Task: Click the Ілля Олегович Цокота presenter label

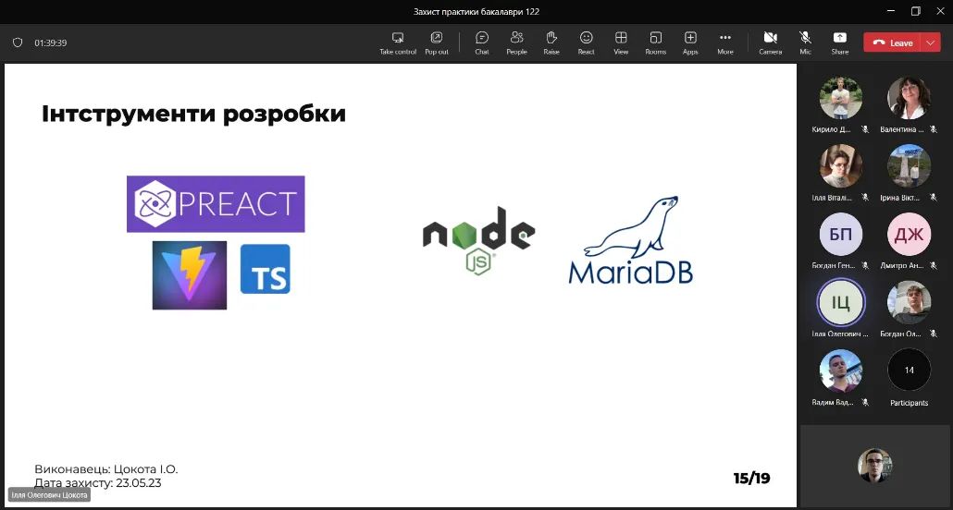Action: [x=49, y=495]
